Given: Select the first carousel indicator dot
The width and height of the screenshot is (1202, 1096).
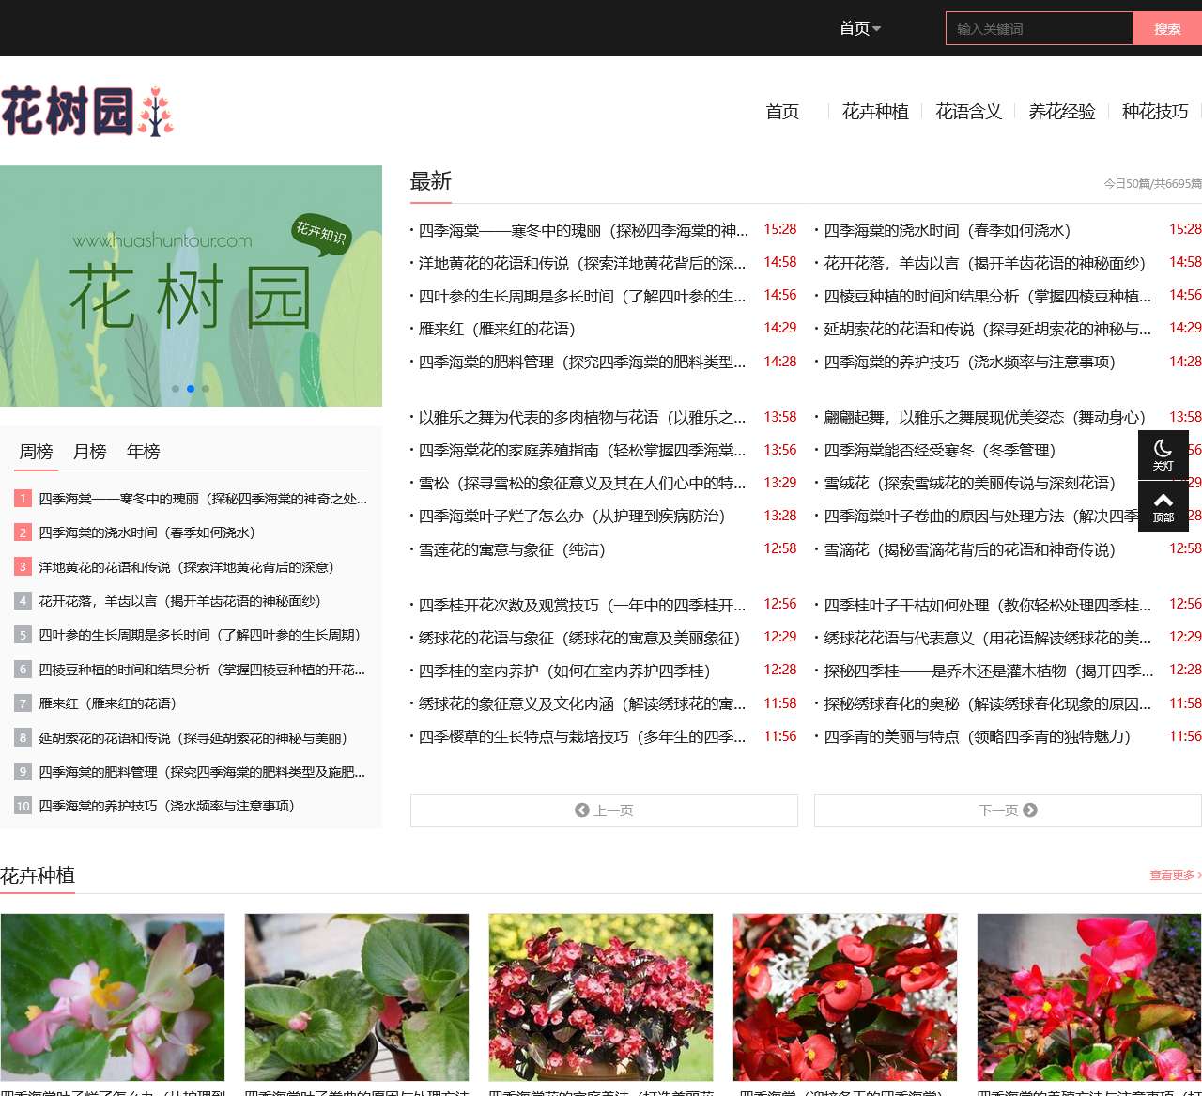Looking at the screenshot, I should (176, 389).
